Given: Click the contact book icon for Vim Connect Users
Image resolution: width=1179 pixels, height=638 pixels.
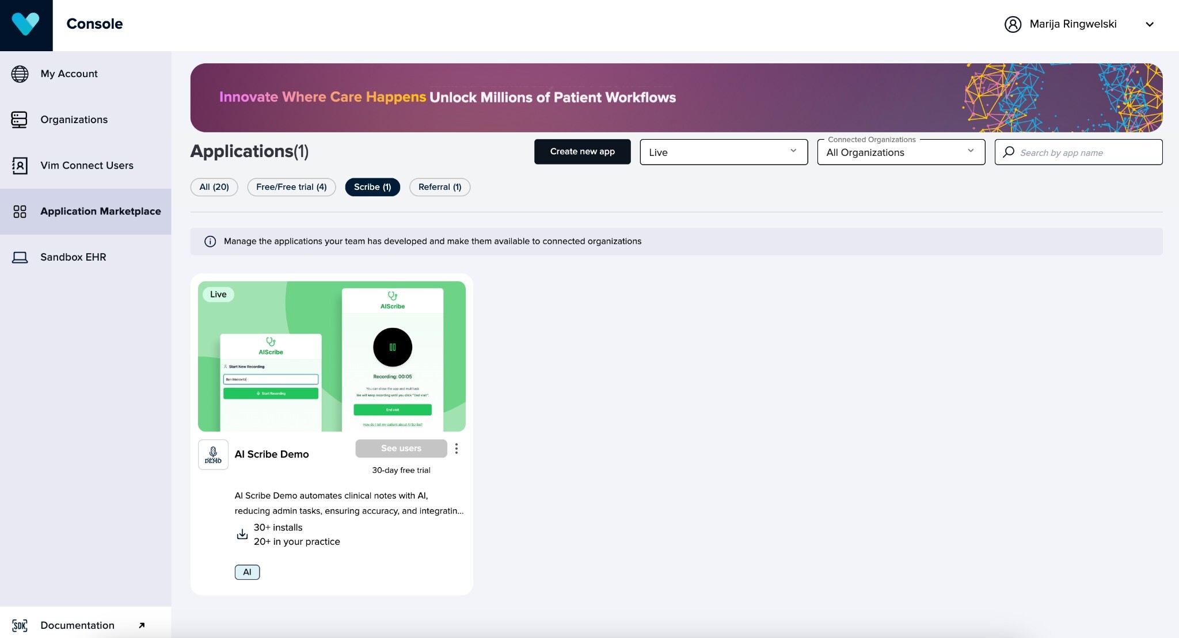Looking at the screenshot, I should pos(20,166).
